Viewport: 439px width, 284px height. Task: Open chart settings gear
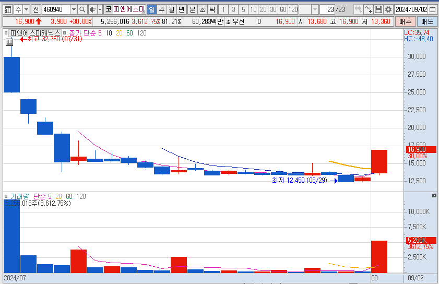[x=388, y=10]
